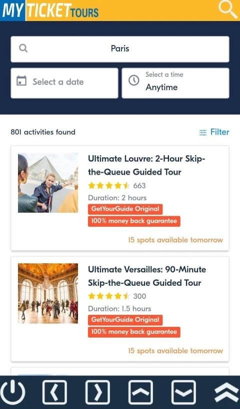Click the Paris search input field
Image resolution: width=240 pixels, height=409 pixels.
pyautogui.click(x=120, y=49)
